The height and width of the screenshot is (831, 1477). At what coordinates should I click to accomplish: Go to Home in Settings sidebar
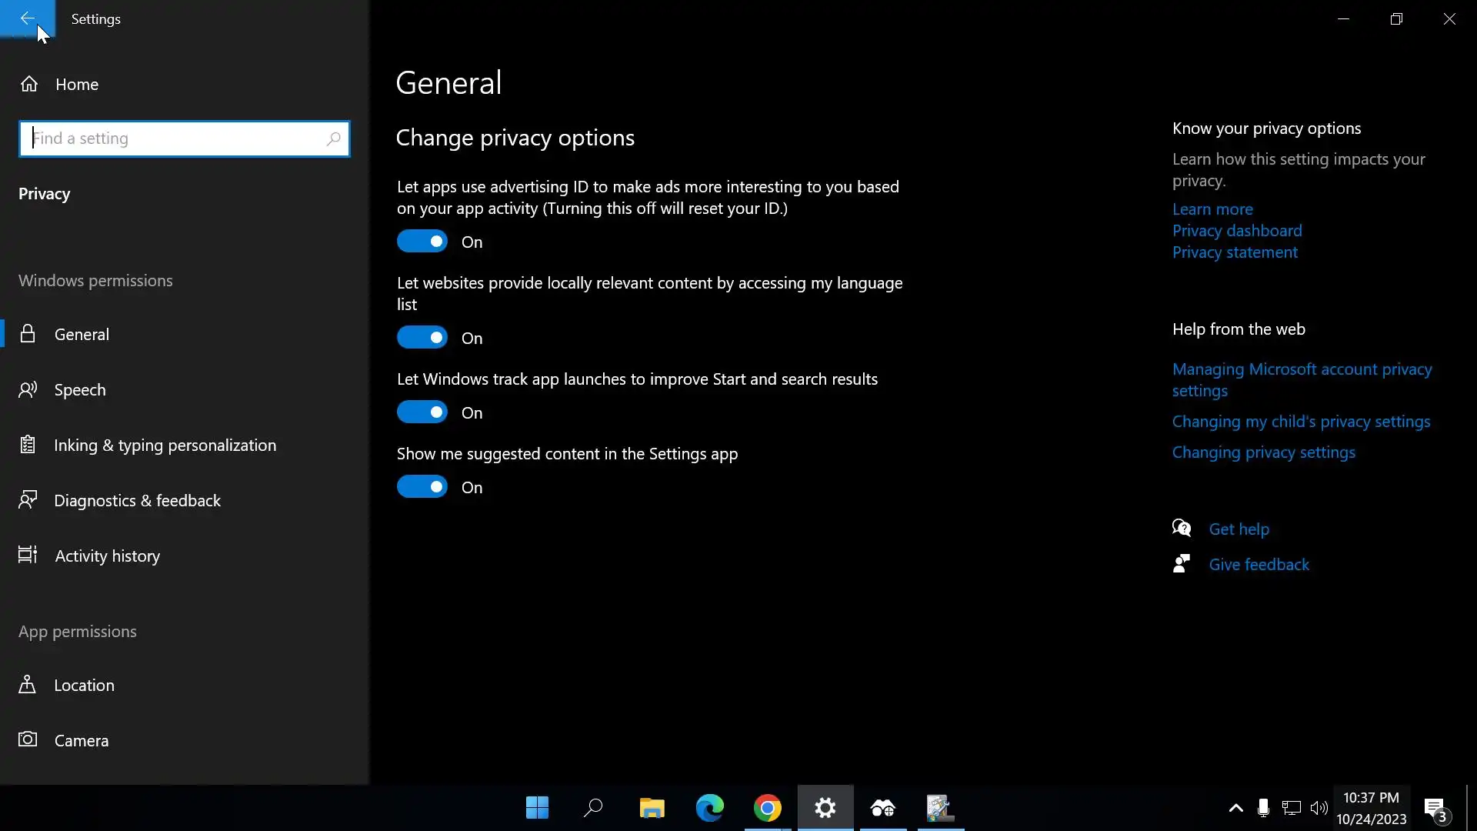click(76, 84)
